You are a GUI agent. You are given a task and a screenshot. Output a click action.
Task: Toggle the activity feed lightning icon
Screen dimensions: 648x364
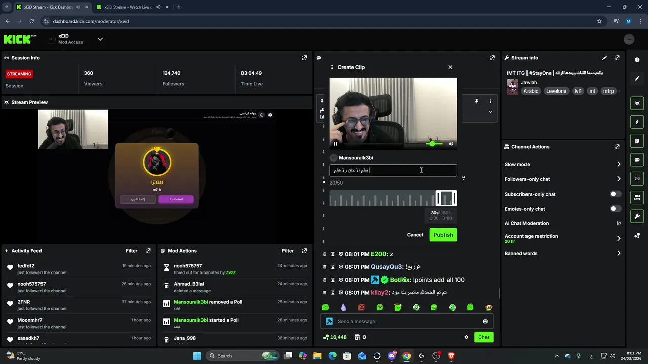[x=637, y=122]
